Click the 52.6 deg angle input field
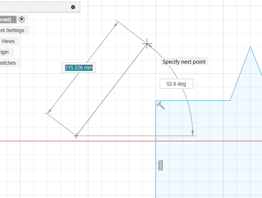This screenshot has width=262, height=198. [176, 84]
